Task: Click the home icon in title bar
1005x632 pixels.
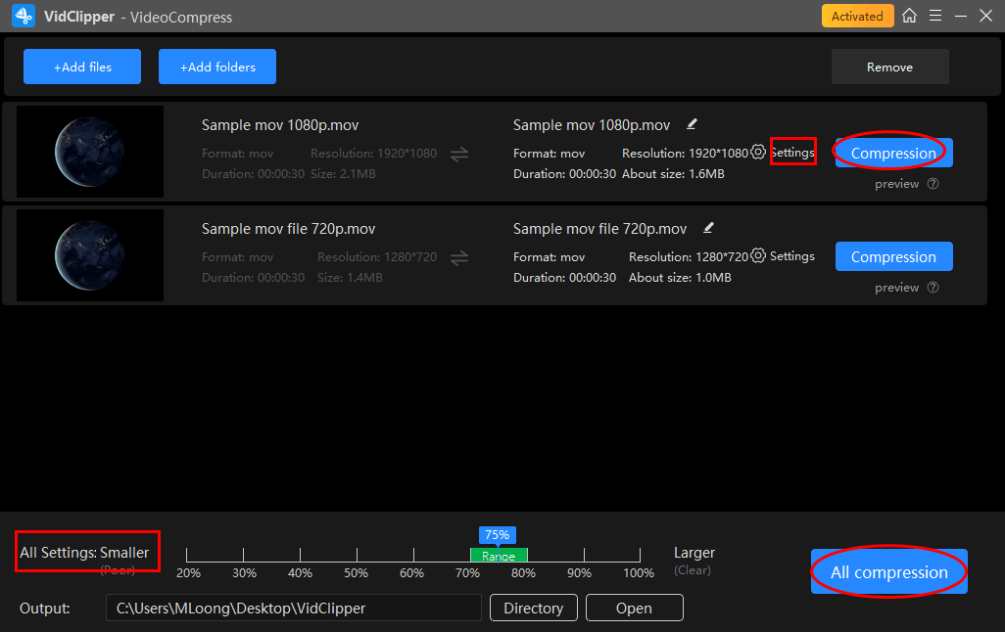Action: point(910,16)
